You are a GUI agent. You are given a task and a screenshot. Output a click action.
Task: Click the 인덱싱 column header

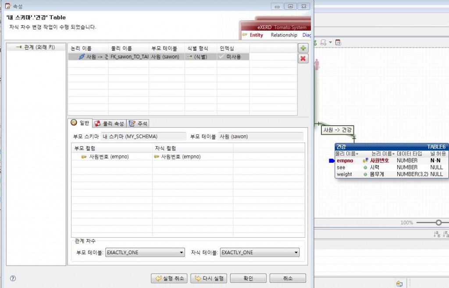tap(233, 48)
